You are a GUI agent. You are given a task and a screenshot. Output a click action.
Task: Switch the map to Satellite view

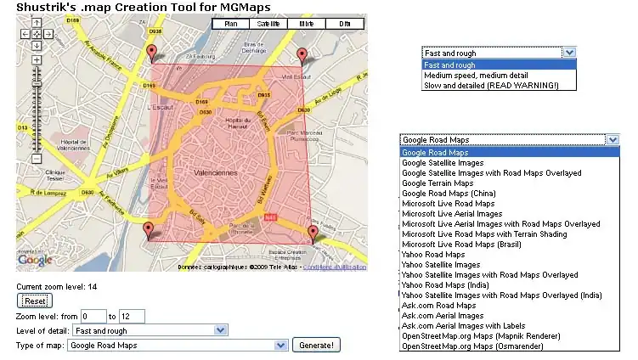click(269, 25)
